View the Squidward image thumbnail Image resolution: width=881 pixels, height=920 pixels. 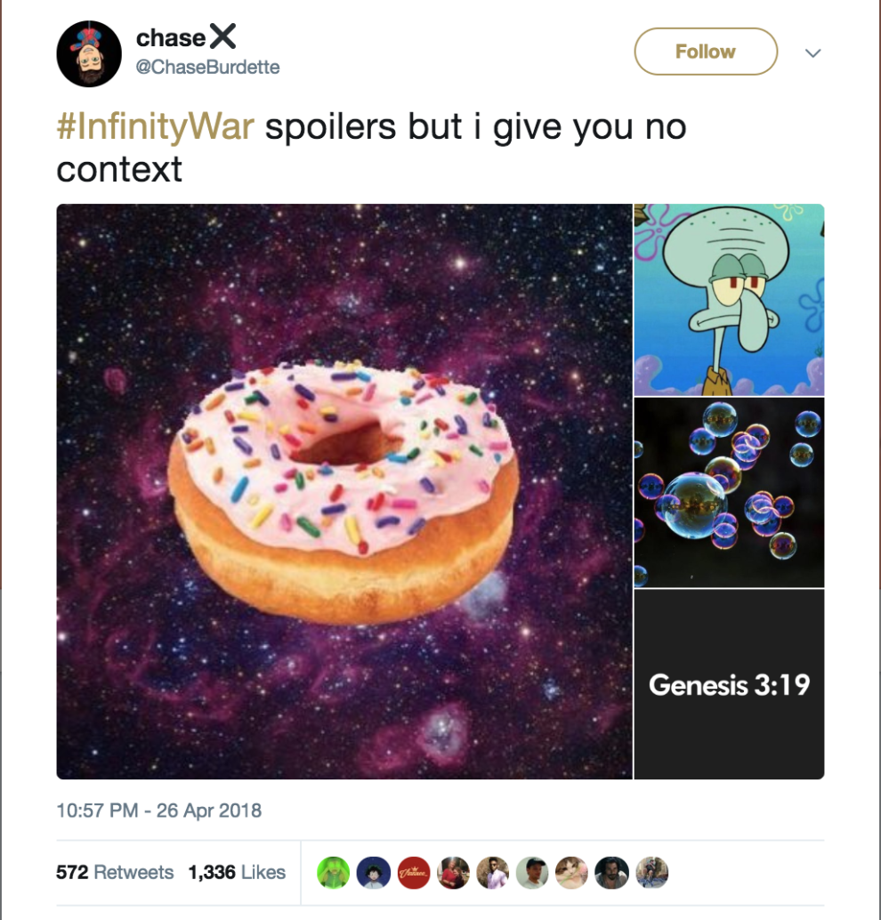729,299
